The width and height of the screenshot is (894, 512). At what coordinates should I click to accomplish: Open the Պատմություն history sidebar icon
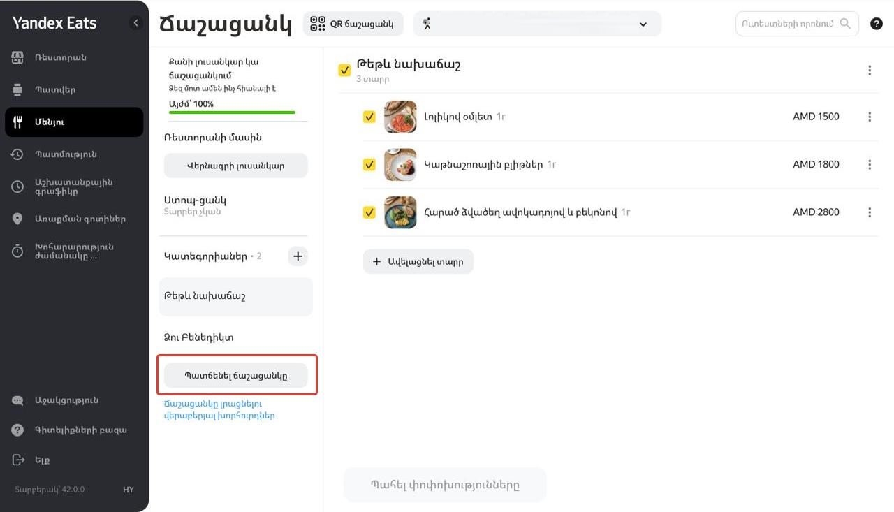[18, 154]
